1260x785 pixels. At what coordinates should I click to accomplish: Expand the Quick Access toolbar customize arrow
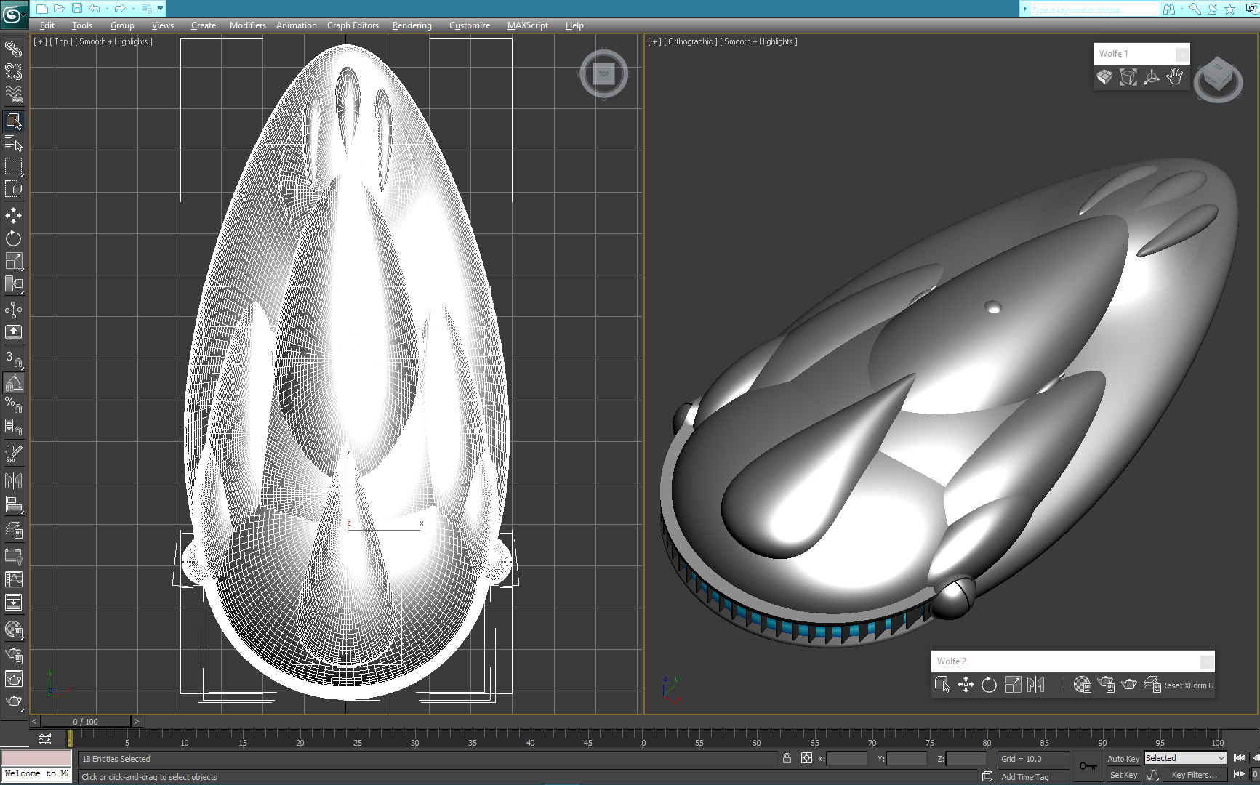tap(160, 9)
